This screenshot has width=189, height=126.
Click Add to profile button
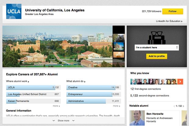click(x=157, y=56)
